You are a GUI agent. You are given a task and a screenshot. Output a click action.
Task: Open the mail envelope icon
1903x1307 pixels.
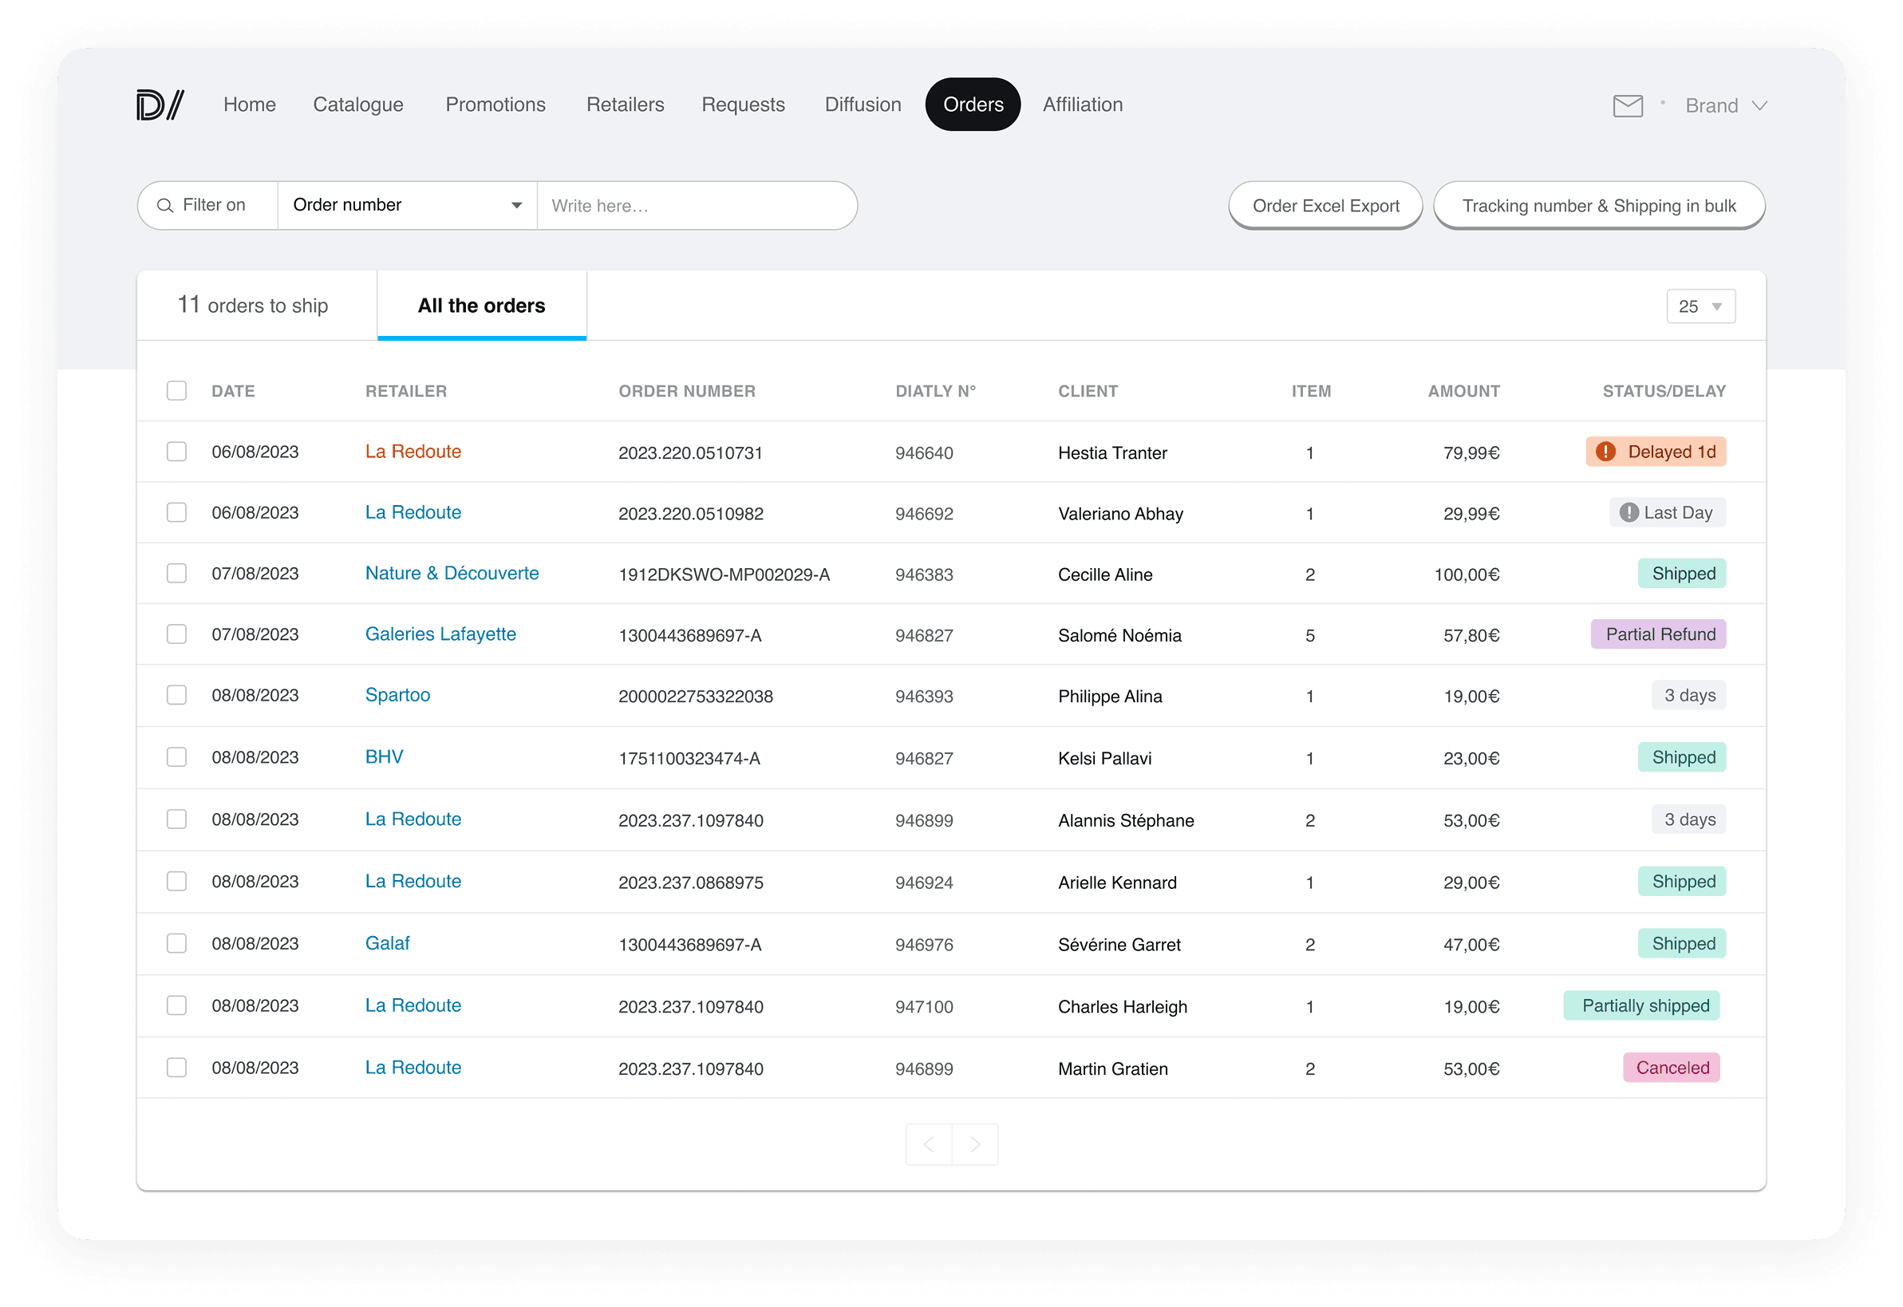click(x=1627, y=105)
